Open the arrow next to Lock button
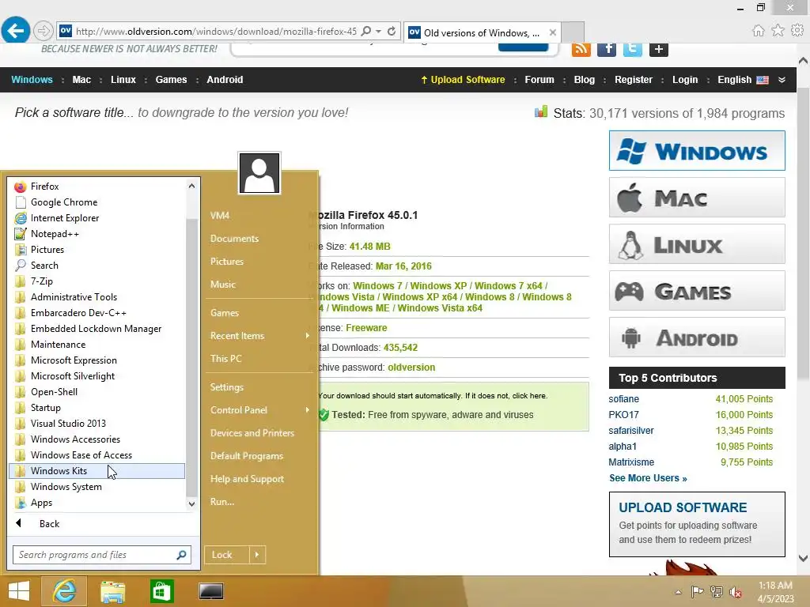The image size is (810, 607). point(257,555)
